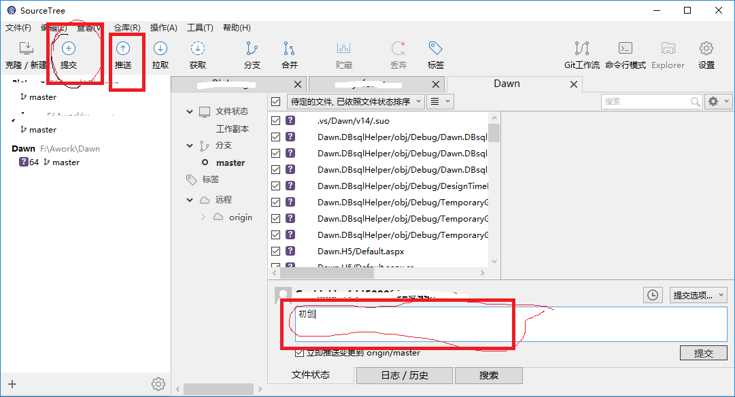Select the DesignTime file row
This screenshot has height=397, width=735.
[378, 186]
